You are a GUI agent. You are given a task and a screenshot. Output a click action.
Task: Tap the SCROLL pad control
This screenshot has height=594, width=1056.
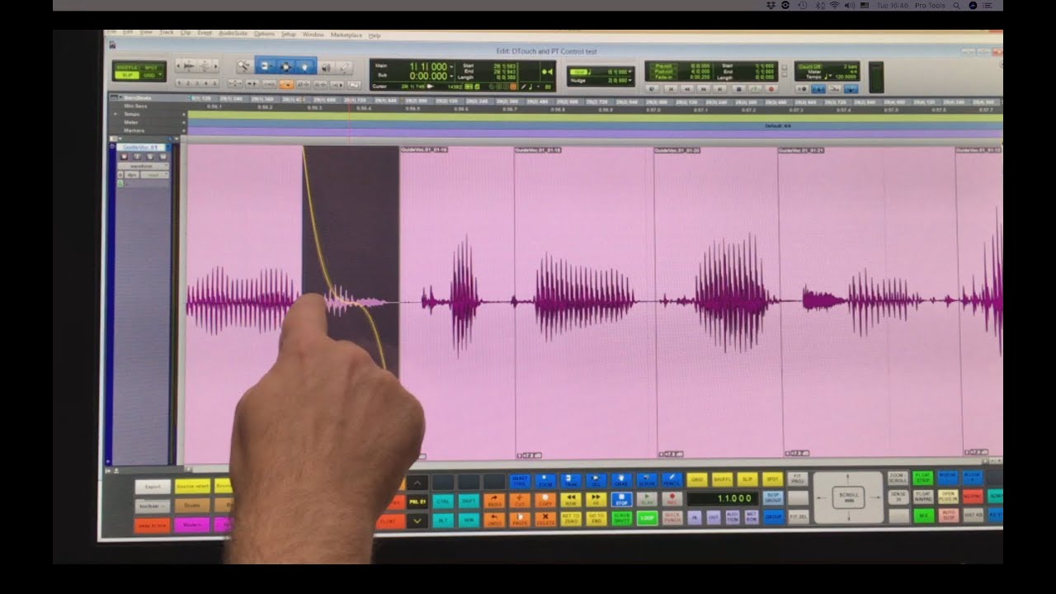(848, 497)
